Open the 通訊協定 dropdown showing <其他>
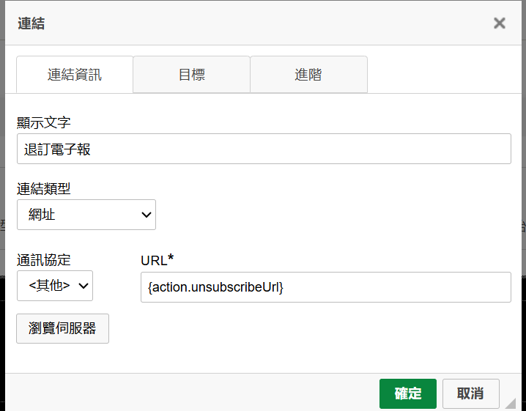 (55, 286)
